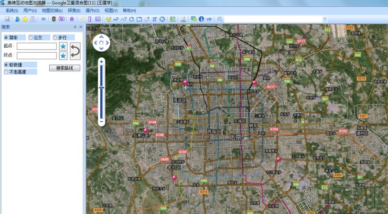388x214 pixels.
Task: Click the map download icon
Action: pos(172,19)
